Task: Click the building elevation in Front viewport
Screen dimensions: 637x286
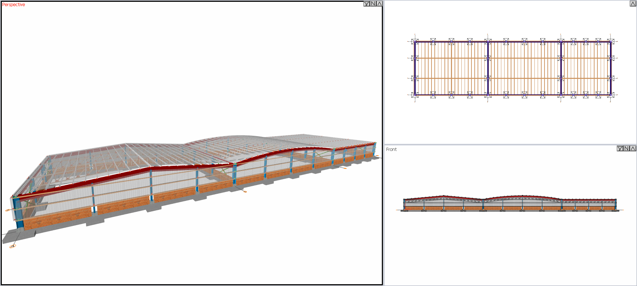Action: click(510, 204)
